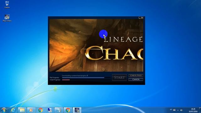Launch Internet Explorer from the taskbar

(13, 110)
